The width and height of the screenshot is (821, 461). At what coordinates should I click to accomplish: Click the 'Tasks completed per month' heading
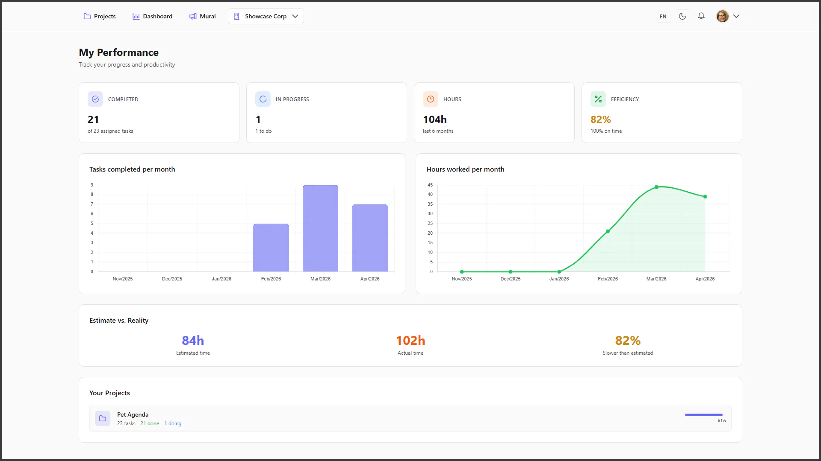[x=132, y=169]
